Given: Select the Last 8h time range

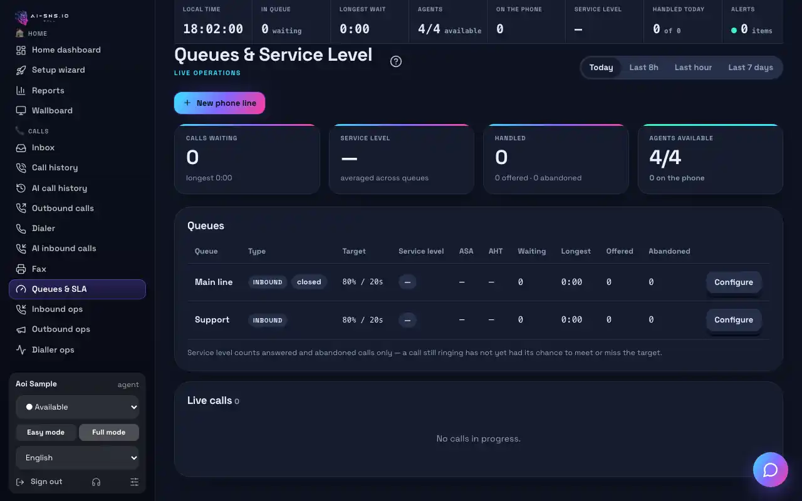Looking at the screenshot, I should 644,68.
